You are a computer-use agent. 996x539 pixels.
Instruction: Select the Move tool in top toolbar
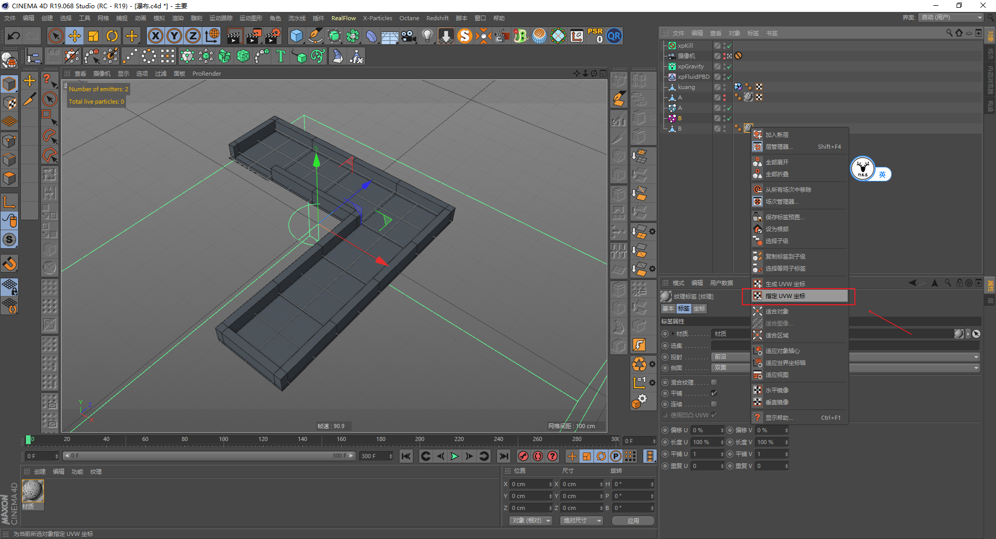pos(75,36)
